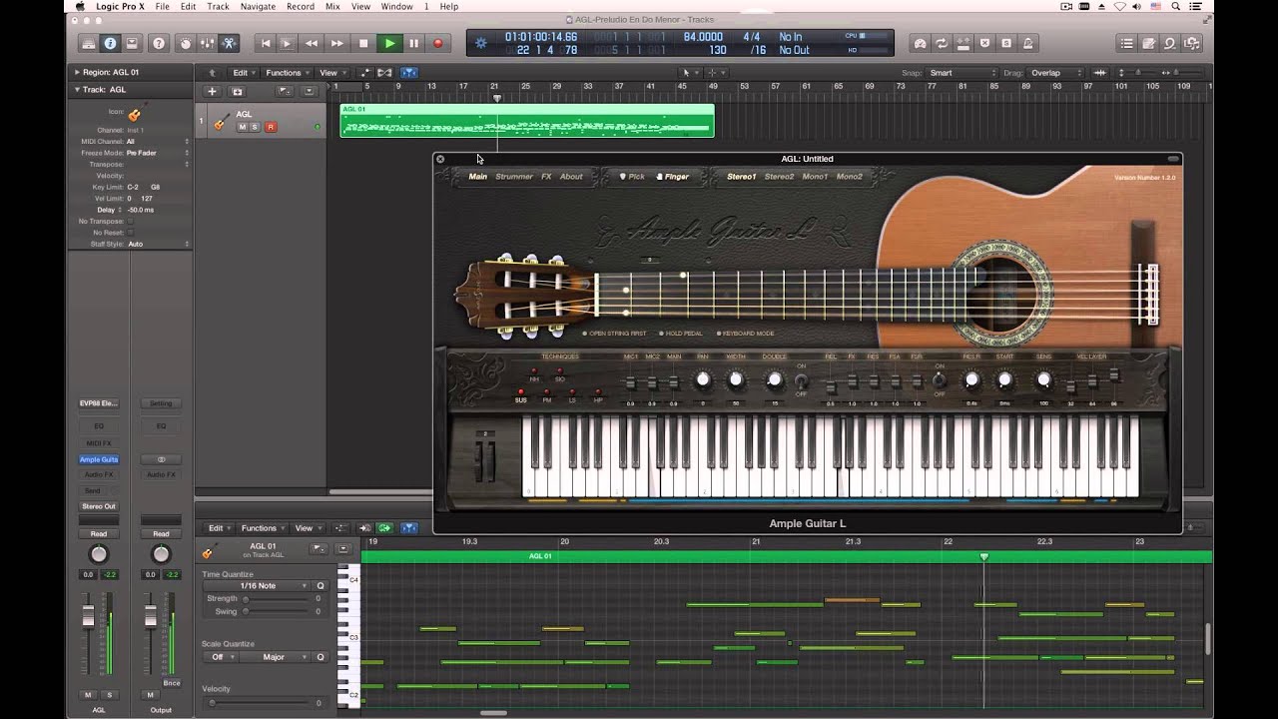The image size is (1278, 719).
Task: Fast forward the playhead
Action: (x=337, y=43)
